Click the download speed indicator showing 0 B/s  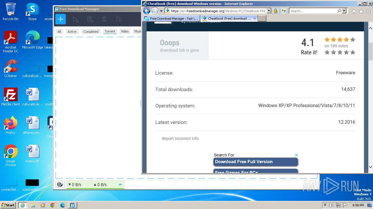(x=75, y=185)
